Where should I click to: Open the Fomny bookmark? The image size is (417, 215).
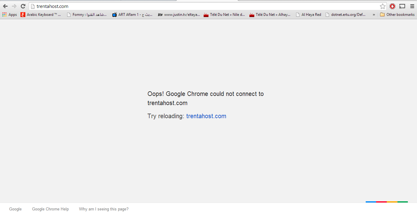[x=87, y=15]
